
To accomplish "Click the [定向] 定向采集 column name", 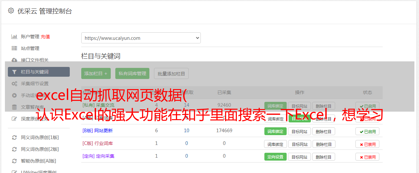I will coord(99,156).
